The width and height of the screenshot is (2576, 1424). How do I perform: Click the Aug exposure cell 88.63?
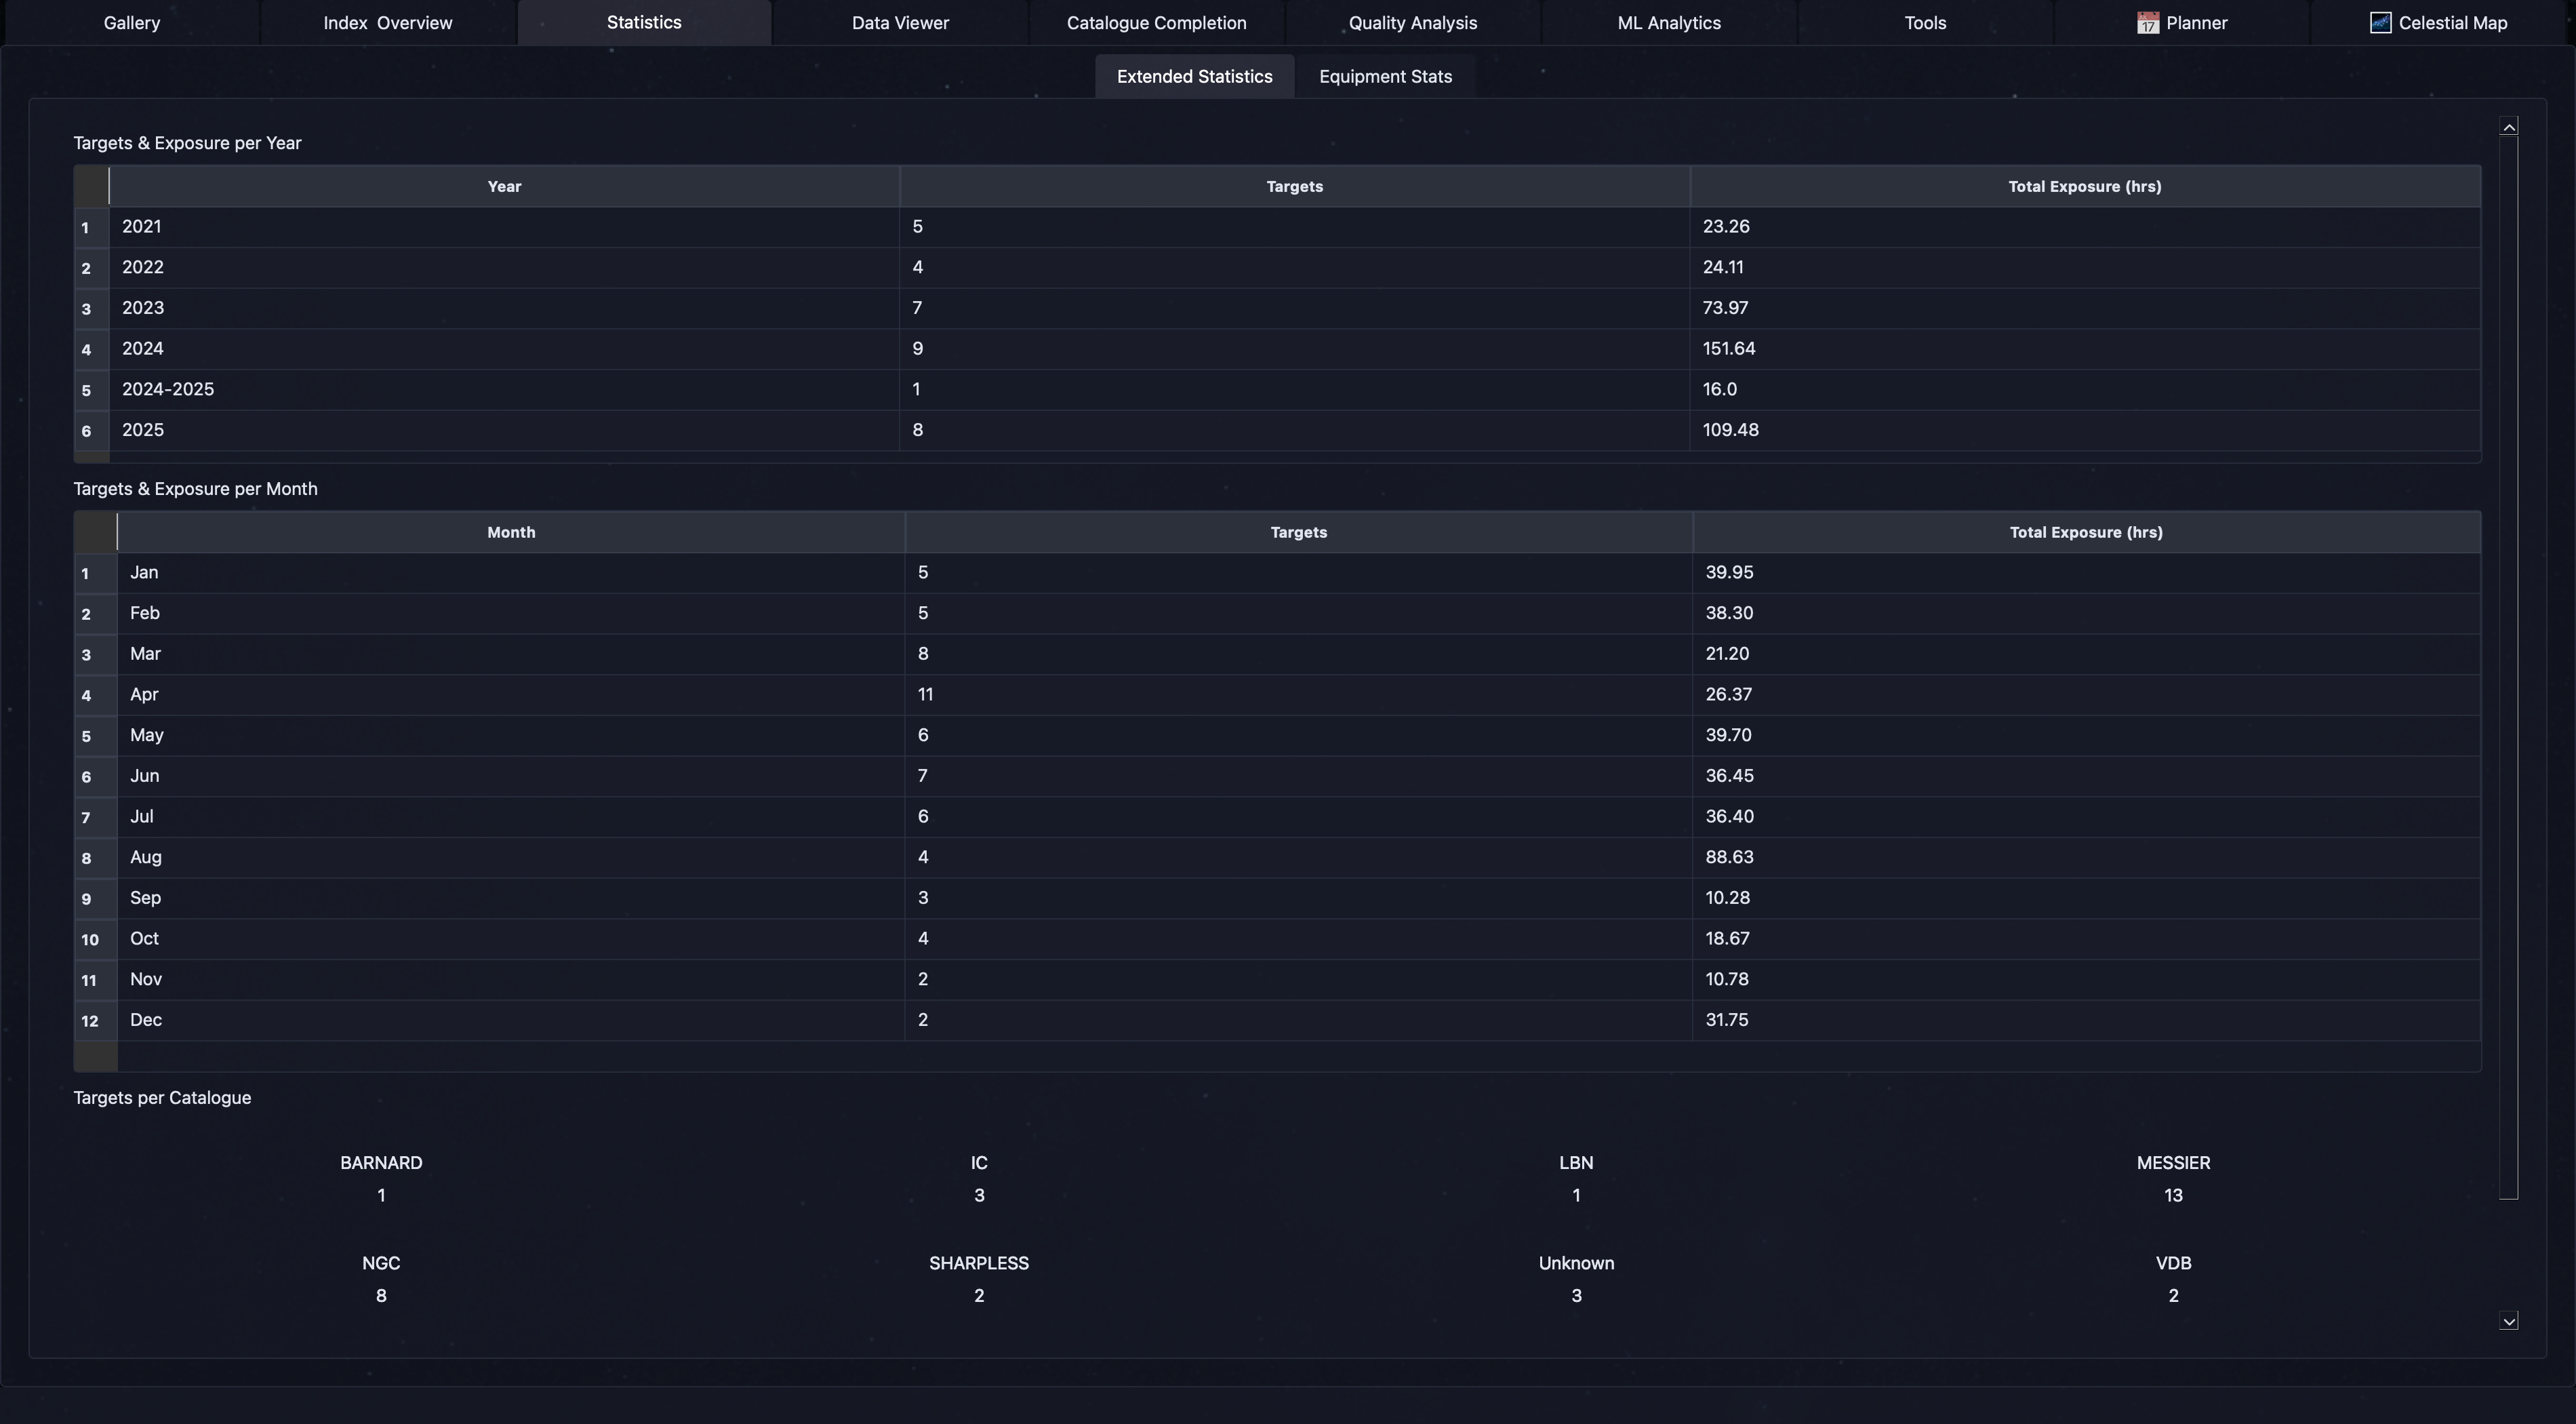click(1729, 858)
